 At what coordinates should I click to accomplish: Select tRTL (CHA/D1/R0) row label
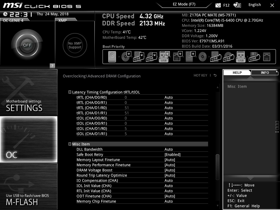pyautogui.click(x=92, y=108)
